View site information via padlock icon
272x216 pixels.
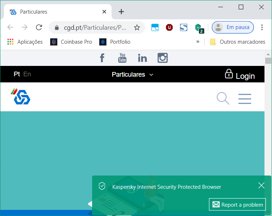(57, 28)
